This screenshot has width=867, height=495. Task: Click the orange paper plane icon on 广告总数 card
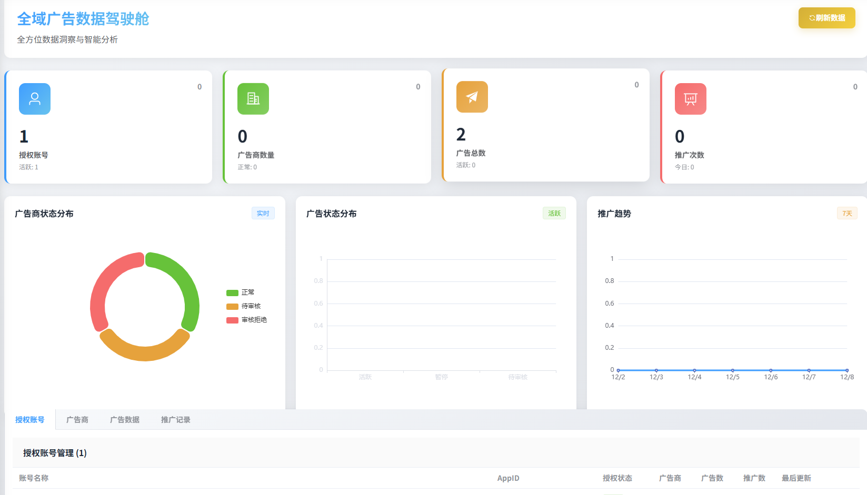point(472,97)
